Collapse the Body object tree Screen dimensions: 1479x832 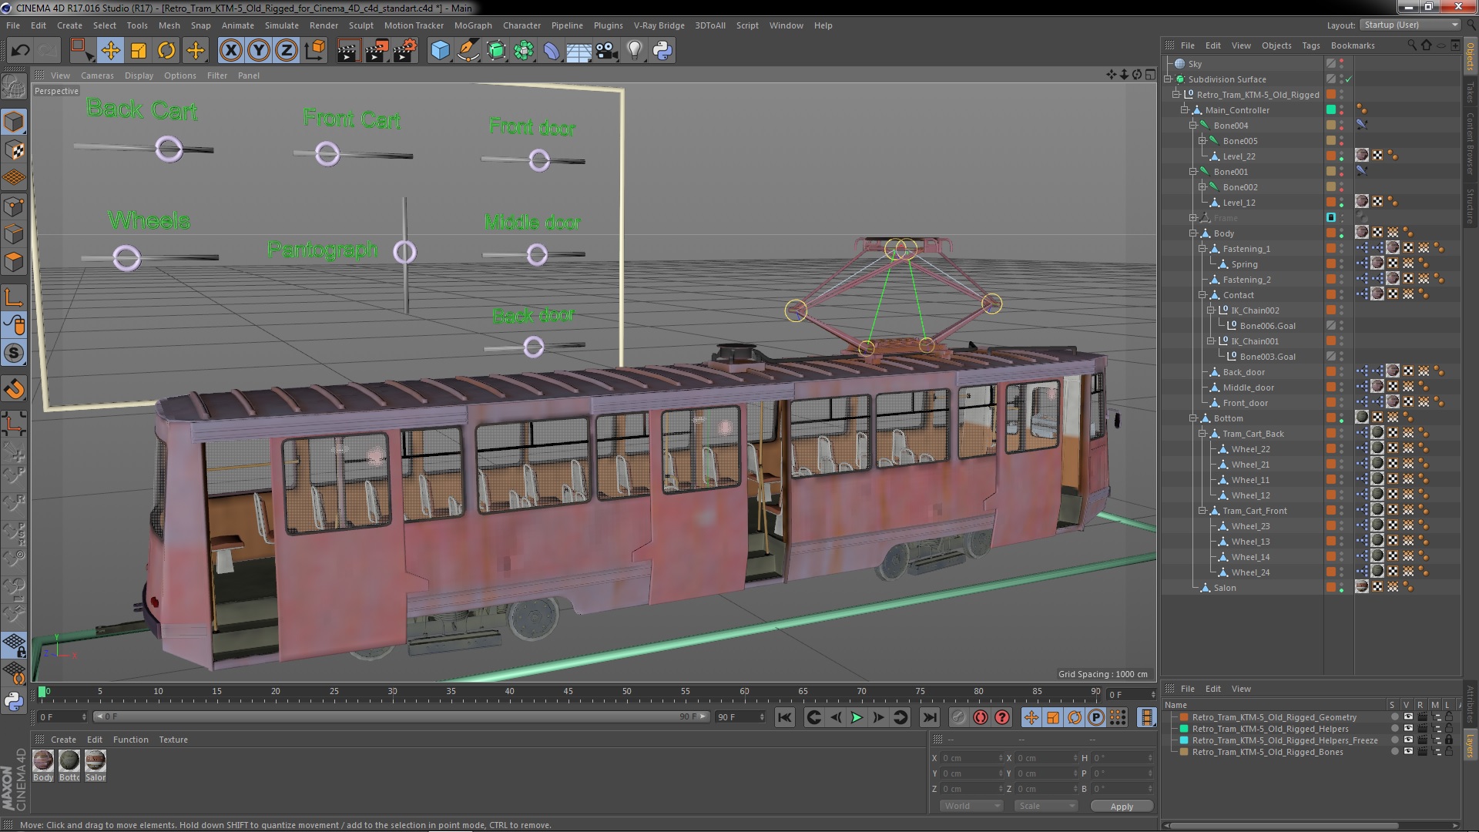1193,233
